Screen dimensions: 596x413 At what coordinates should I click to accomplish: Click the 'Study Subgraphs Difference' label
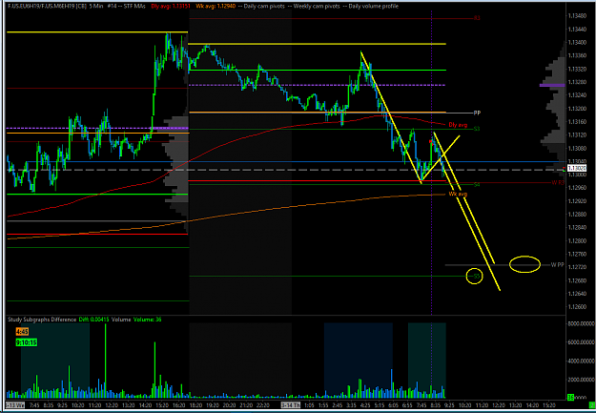point(42,320)
